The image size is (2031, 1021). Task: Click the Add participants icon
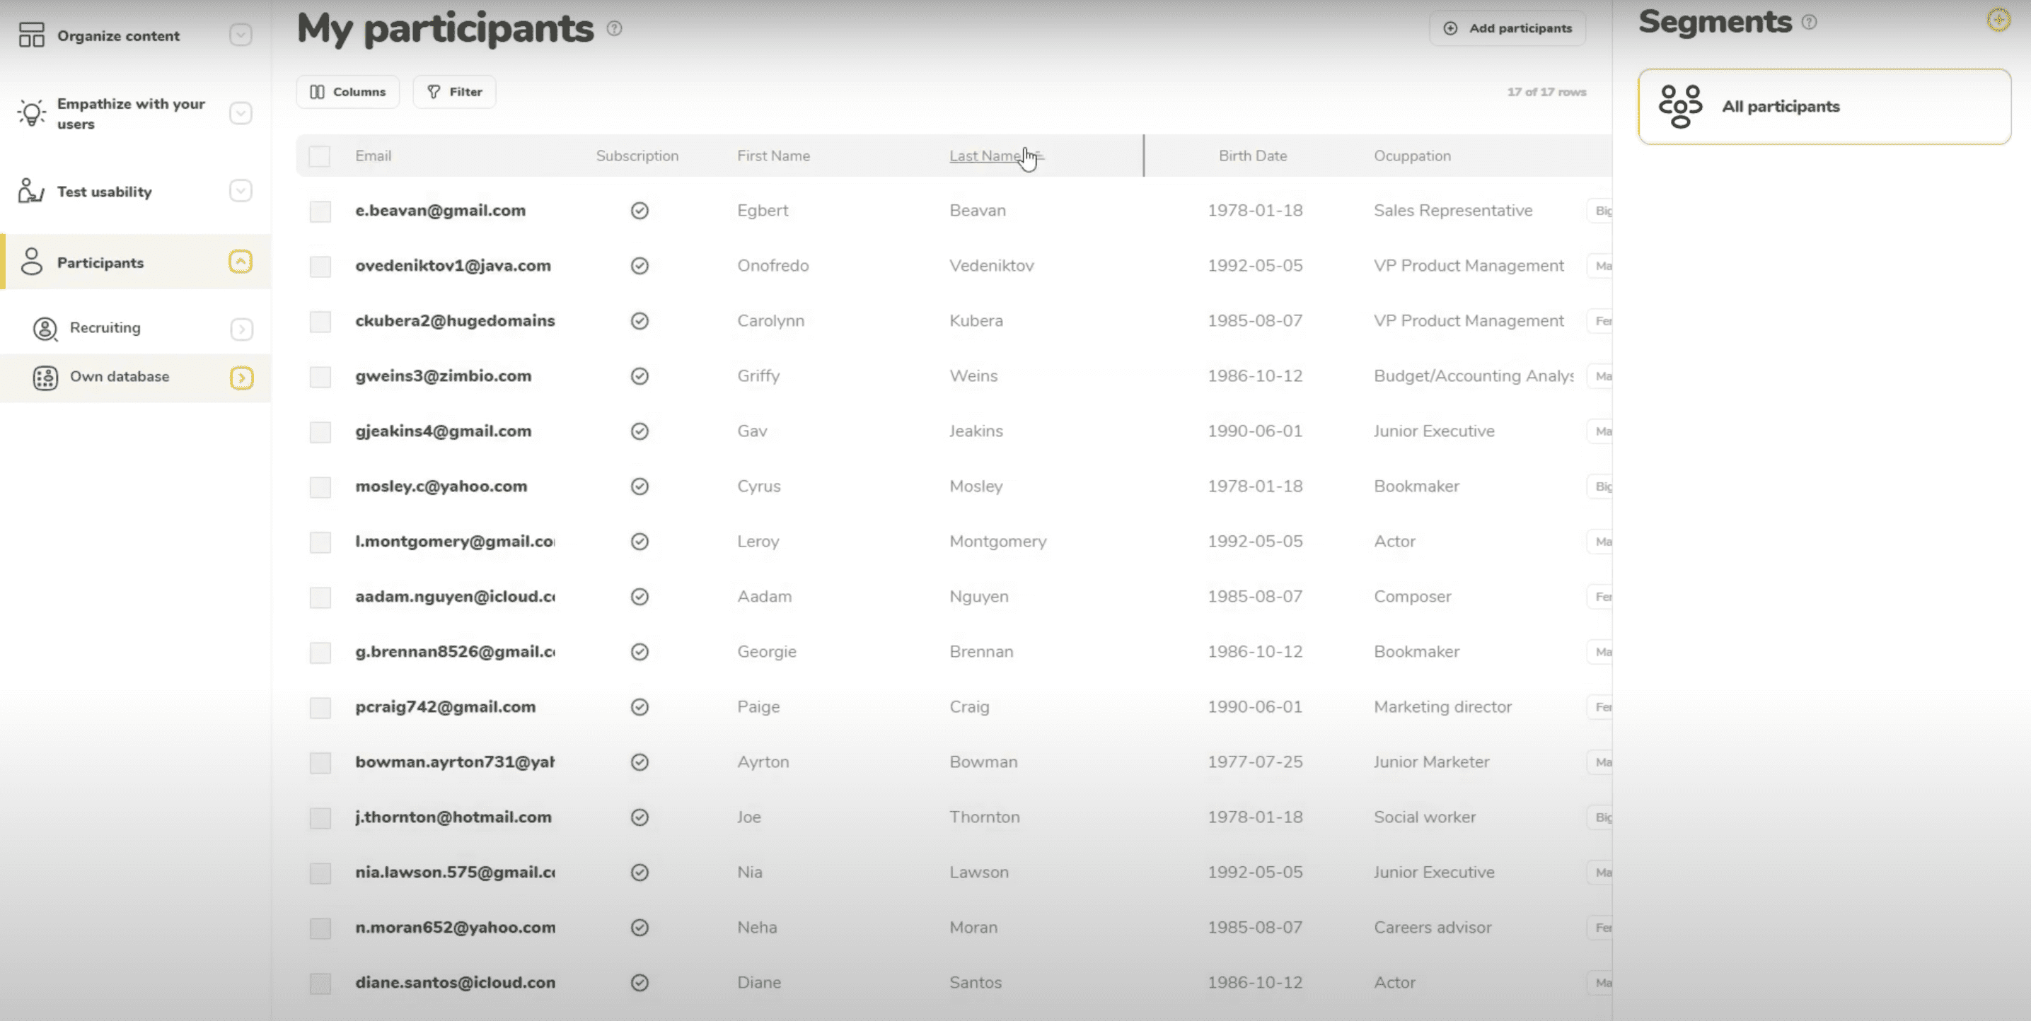1450,28
